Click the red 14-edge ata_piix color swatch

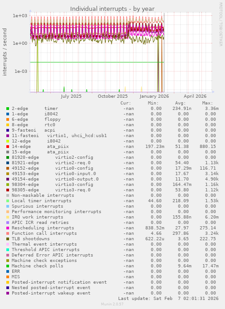click(x=8, y=147)
